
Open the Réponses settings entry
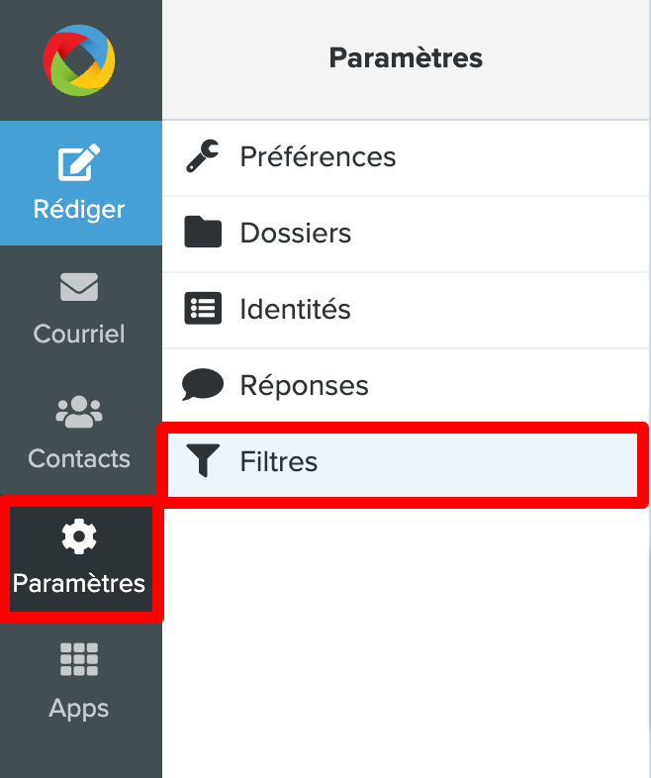(x=406, y=386)
